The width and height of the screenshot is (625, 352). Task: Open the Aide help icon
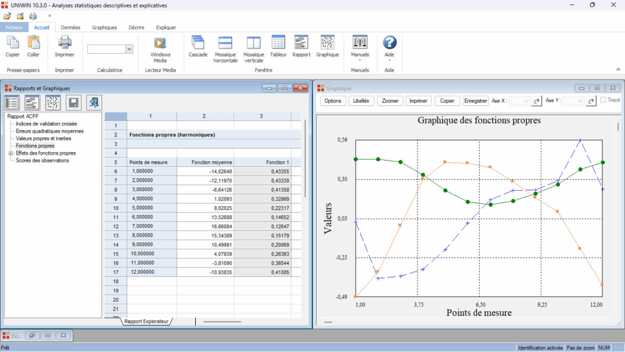[389, 42]
